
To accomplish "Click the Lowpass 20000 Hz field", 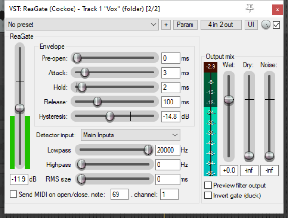I will tap(168, 150).
